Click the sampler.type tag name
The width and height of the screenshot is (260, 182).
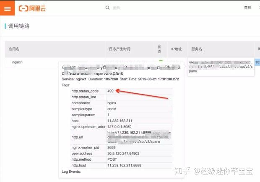[x=82, y=109]
